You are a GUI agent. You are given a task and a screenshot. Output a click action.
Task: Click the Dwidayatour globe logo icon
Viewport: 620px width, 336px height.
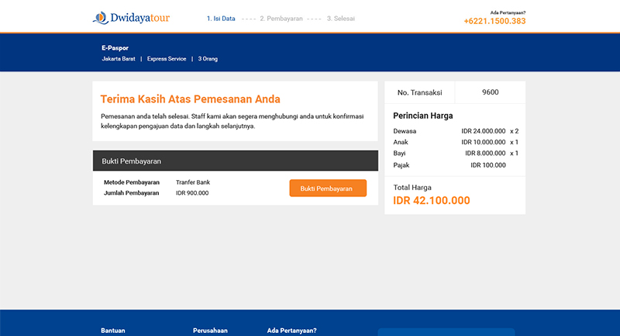pos(101,18)
